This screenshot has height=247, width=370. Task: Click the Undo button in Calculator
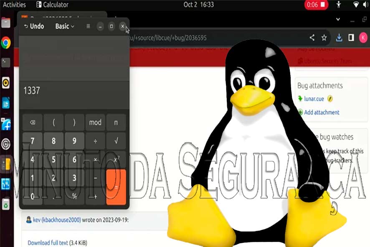point(34,26)
